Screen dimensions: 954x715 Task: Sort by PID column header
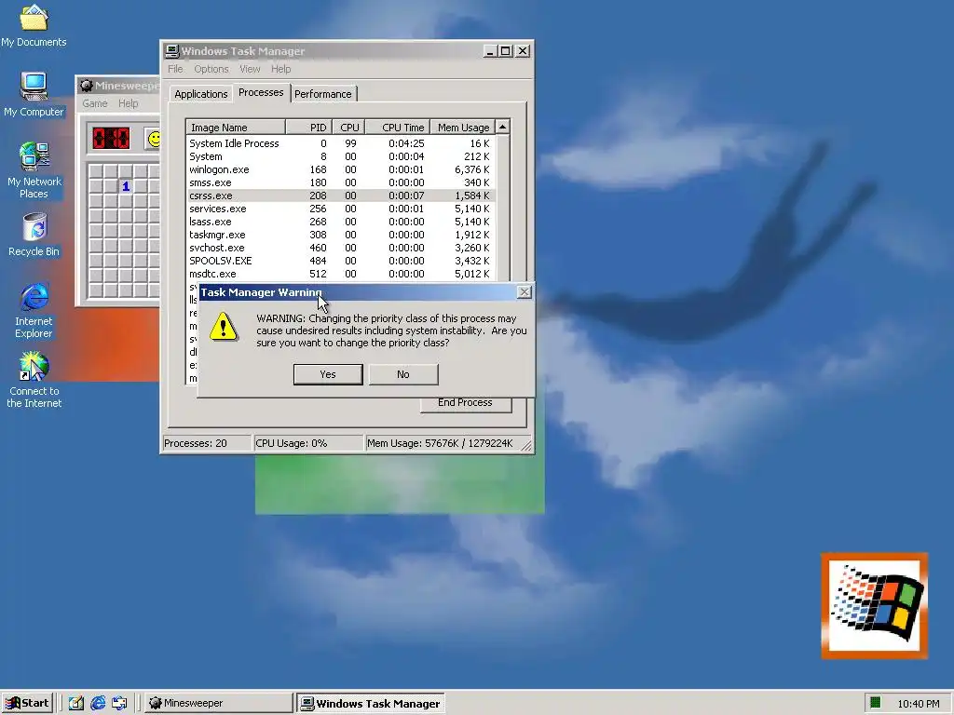point(308,128)
